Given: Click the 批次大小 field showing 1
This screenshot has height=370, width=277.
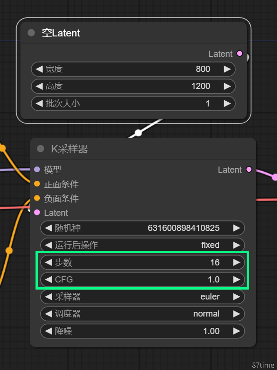Looking at the screenshot, I should (x=133, y=103).
